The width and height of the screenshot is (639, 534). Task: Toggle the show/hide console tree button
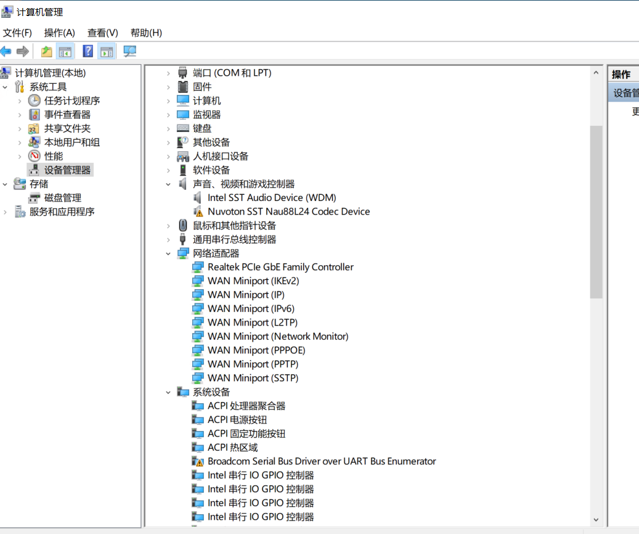(x=65, y=51)
